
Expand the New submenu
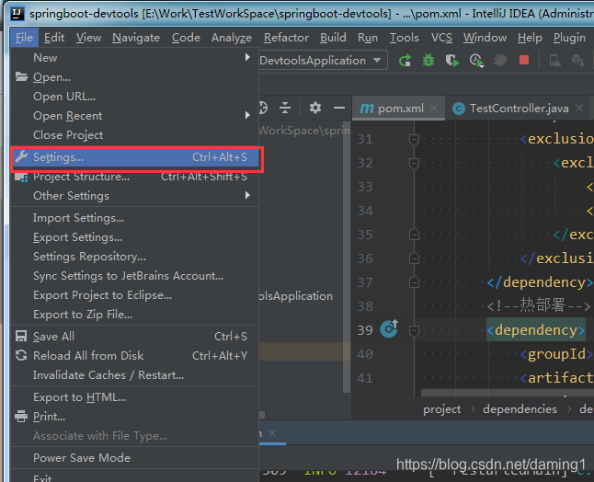(134, 58)
